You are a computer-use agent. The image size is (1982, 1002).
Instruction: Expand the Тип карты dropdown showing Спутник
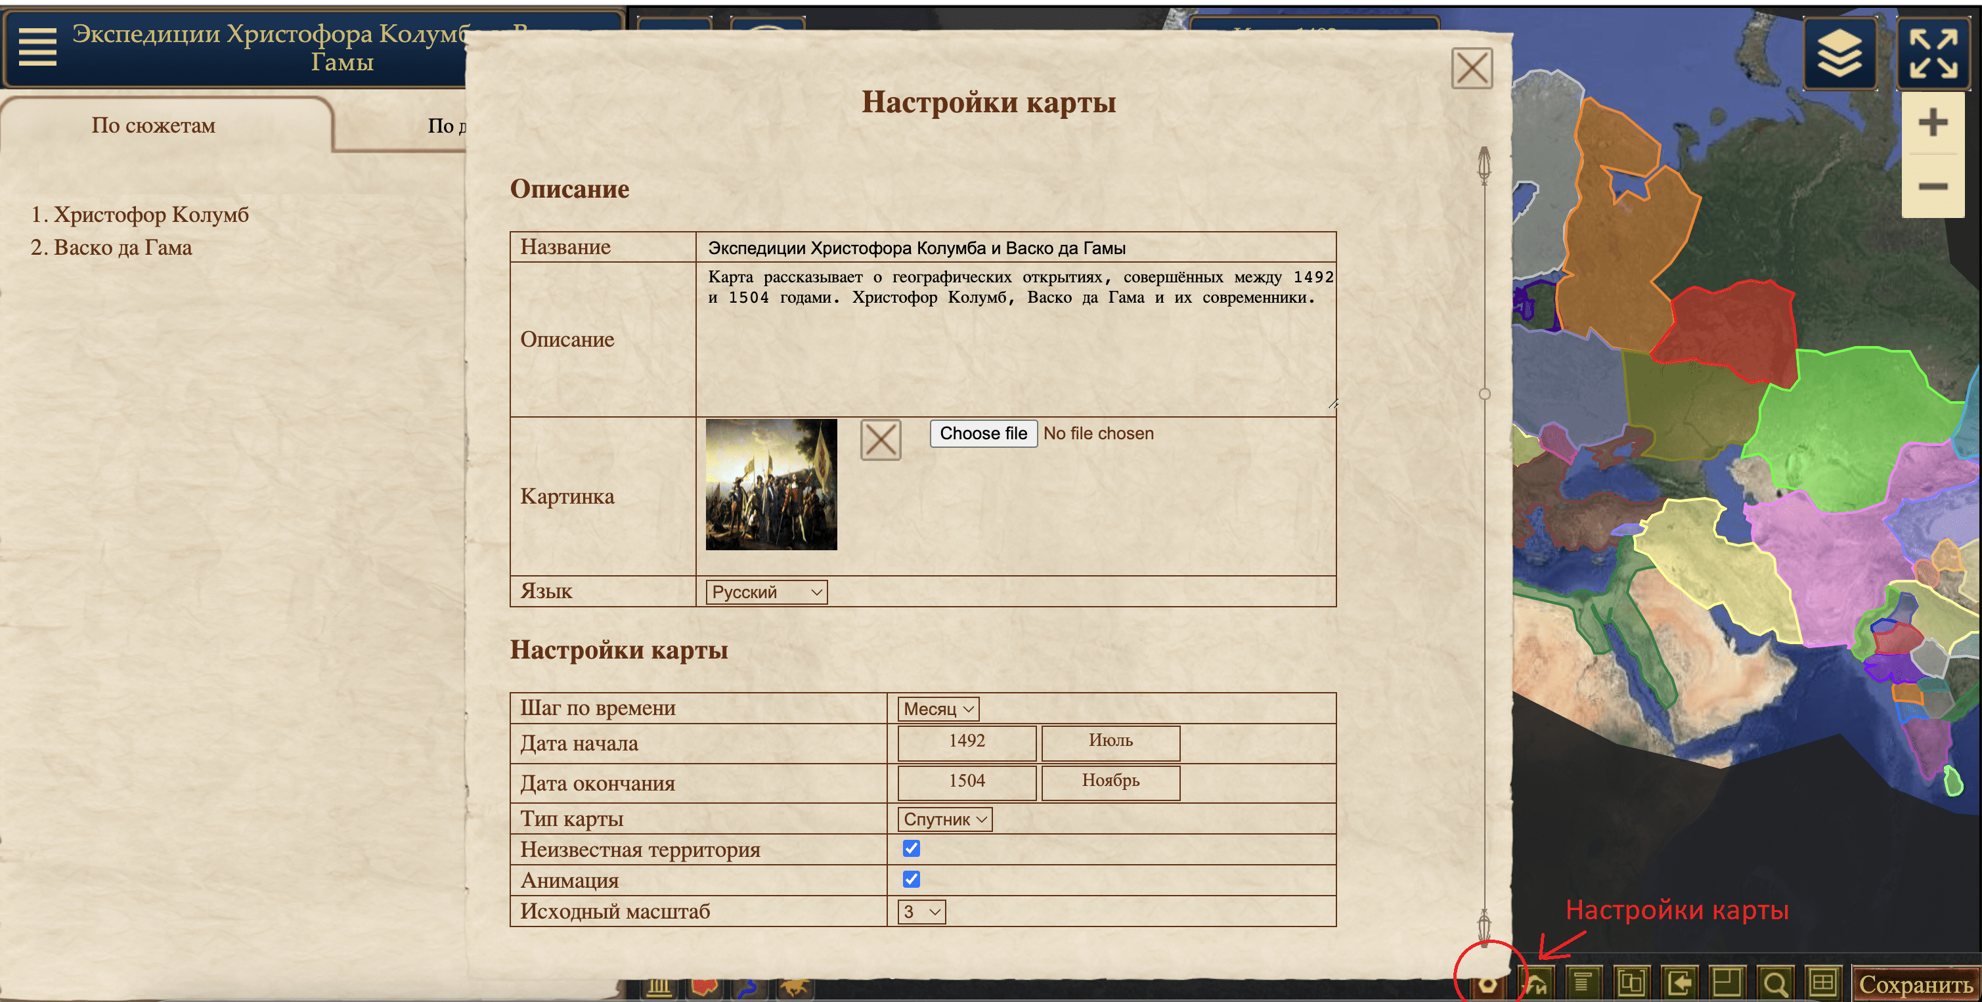pos(944,819)
